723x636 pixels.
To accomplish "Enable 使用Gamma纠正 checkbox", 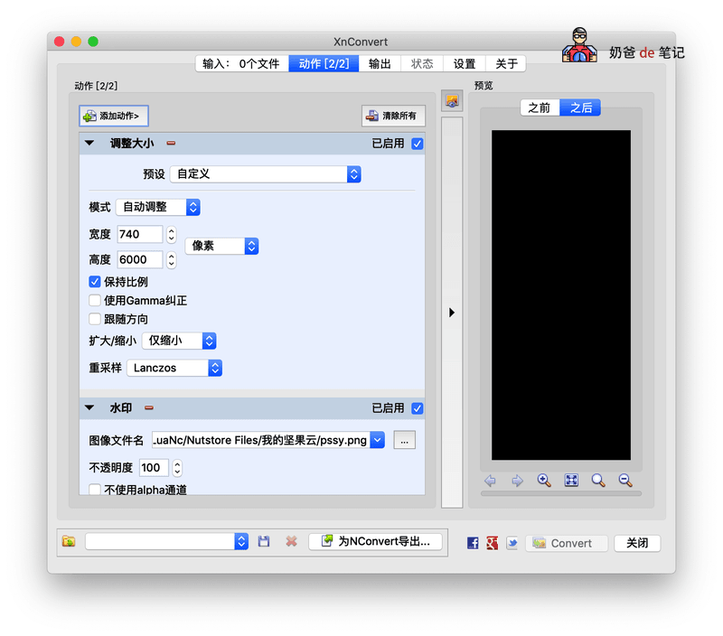I will (95, 301).
